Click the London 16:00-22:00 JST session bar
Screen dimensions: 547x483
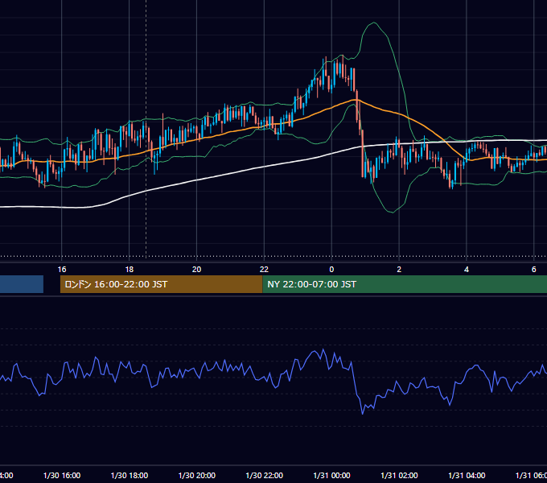(161, 284)
